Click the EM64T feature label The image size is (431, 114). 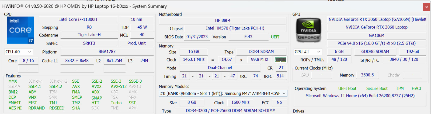click(x=15, y=103)
